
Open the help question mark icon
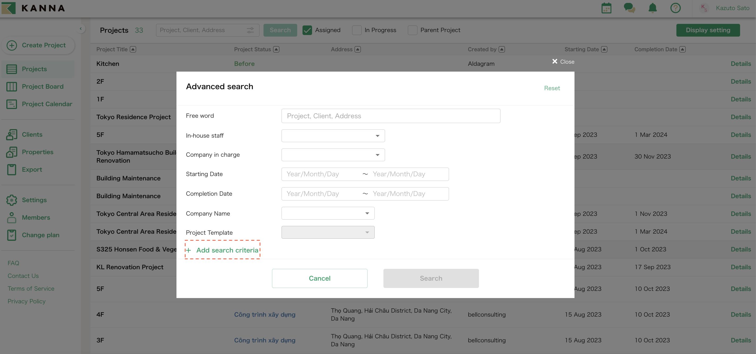tap(675, 8)
